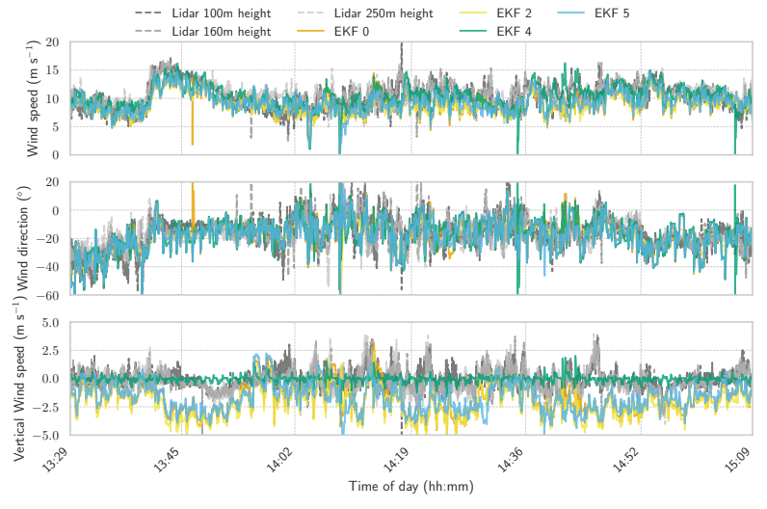This screenshot has height=509, width=767.
Task: Click the Vertical Wind speed y-axis title
Action: (x=20, y=379)
